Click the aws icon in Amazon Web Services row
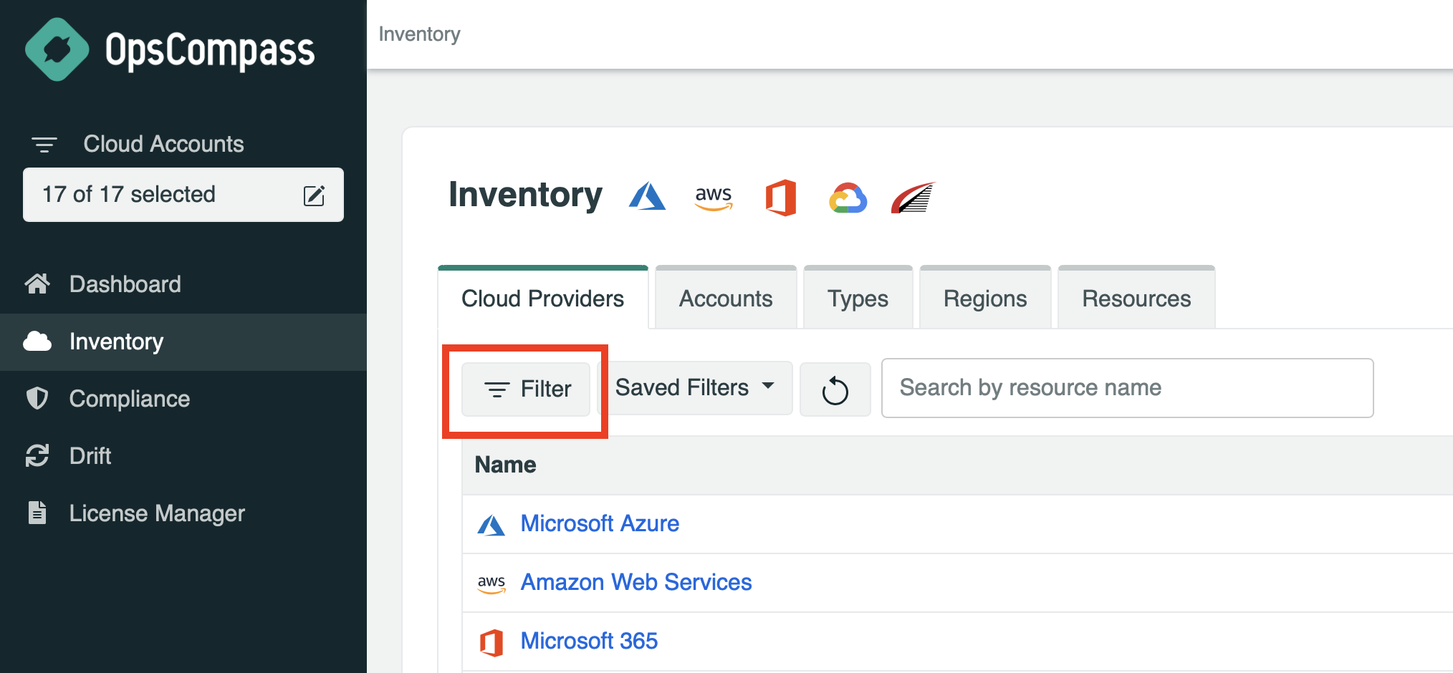Screen dimensions: 1453x673 (x=491, y=584)
